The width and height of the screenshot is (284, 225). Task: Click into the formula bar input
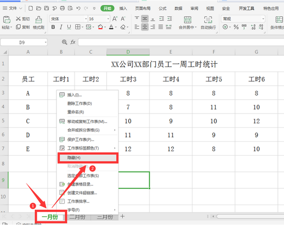coord(181,42)
